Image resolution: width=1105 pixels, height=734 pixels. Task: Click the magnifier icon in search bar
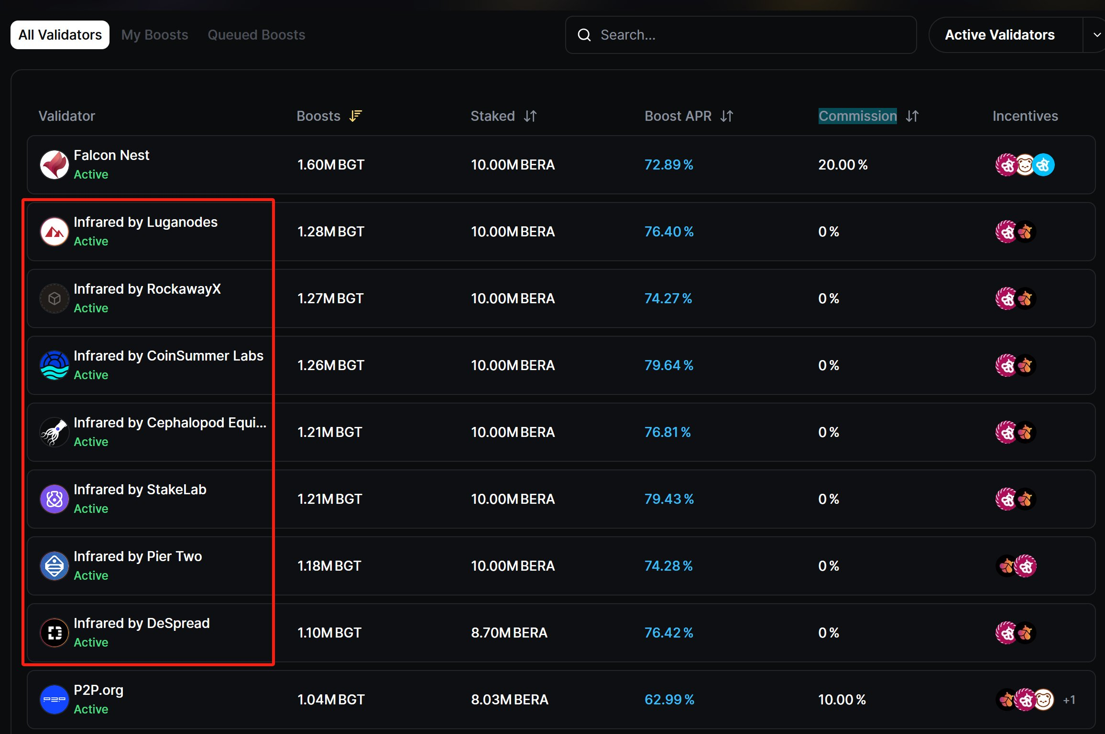coord(584,35)
